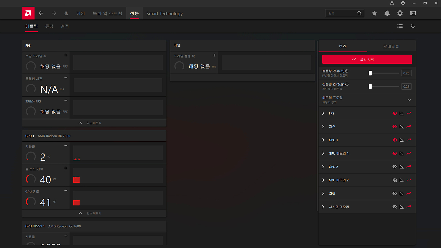This screenshot has width=441, height=248.
Task: Click the AMD logo home icon
Action: (x=28, y=13)
